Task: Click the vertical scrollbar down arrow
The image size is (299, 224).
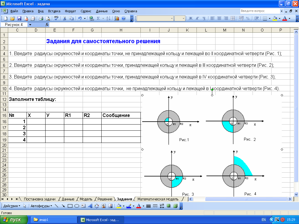Action: point(296,195)
